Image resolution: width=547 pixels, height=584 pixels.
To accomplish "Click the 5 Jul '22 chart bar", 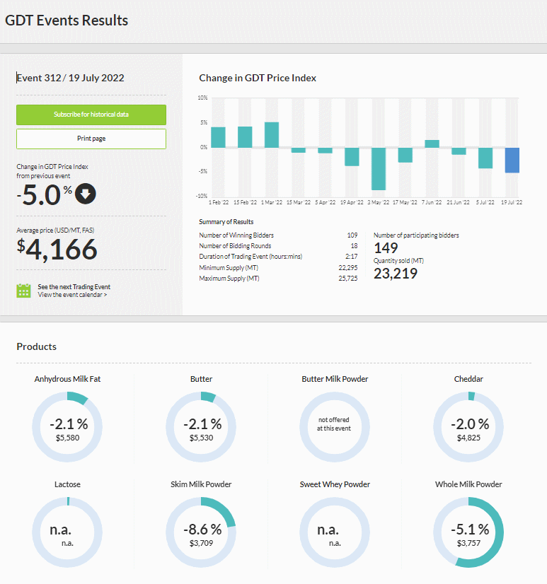I will click(485, 158).
